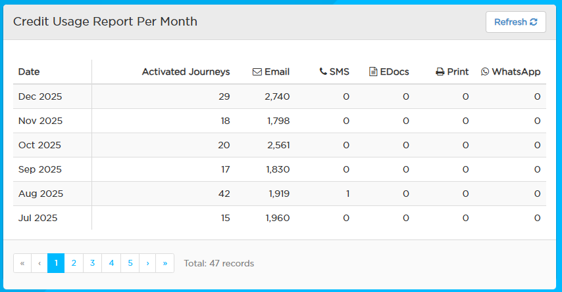Image resolution: width=562 pixels, height=292 pixels.
Task: Go to next page arrow
Action: (x=147, y=263)
